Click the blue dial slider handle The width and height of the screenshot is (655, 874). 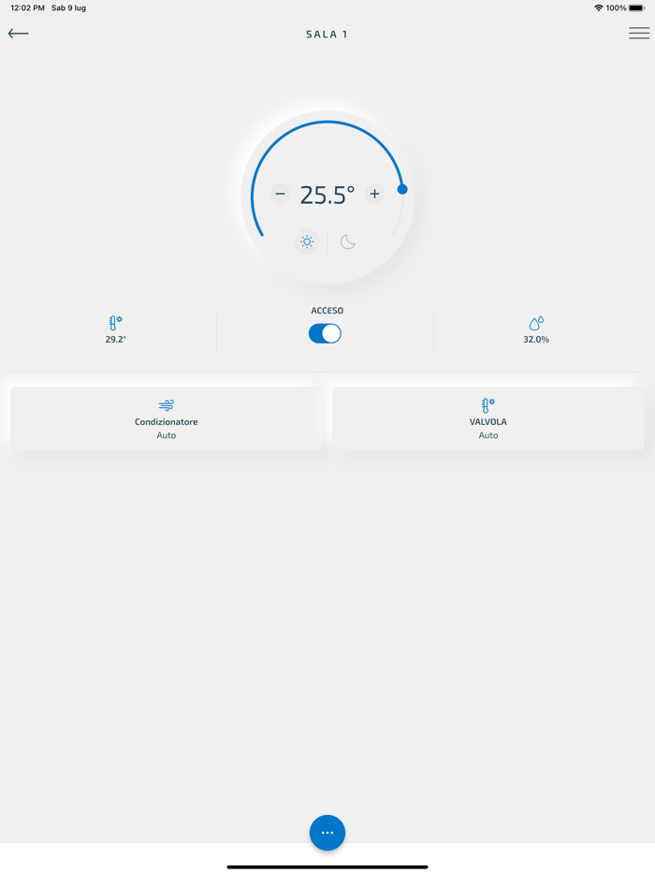[x=402, y=190]
